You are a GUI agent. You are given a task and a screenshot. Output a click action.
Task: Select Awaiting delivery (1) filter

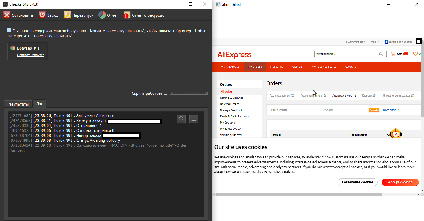344,96
